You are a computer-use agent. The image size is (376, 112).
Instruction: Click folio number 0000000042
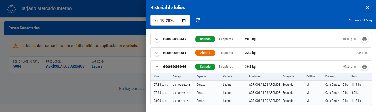pyautogui.click(x=175, y=39)
